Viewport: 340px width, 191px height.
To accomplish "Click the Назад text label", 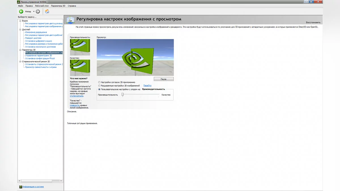I will 28,12.
